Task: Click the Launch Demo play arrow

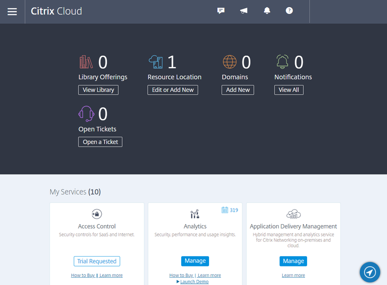Action: coord(178,281)
